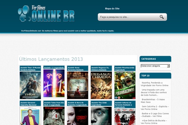The image size is (188, 125).
Task: Open 'Assistir A Hora do Espanto 2 Legendado'
Action: point(77,104)
